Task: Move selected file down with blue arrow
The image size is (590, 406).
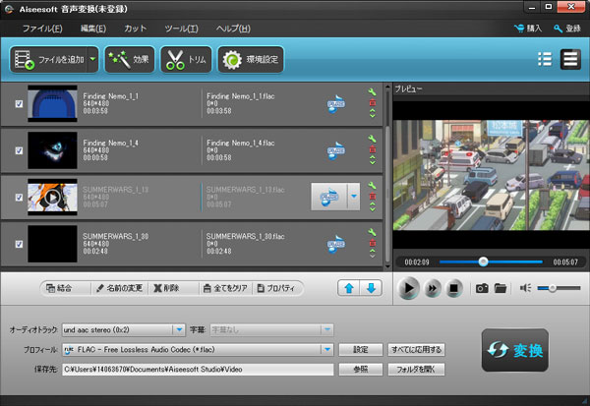Action: [371, 288]
